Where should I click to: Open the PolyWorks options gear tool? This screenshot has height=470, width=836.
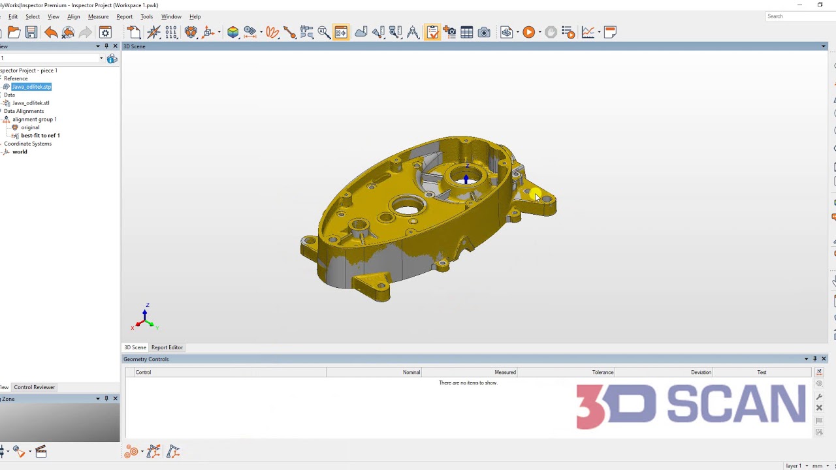tap(105, 32)
